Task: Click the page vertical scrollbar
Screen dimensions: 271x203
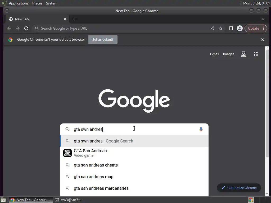Action: pyautogui.click(x=267, y=104)
